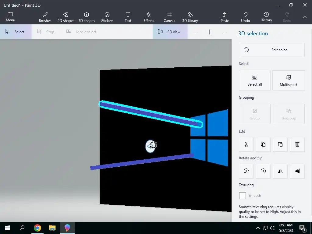Click Select all button

[255, 80]
